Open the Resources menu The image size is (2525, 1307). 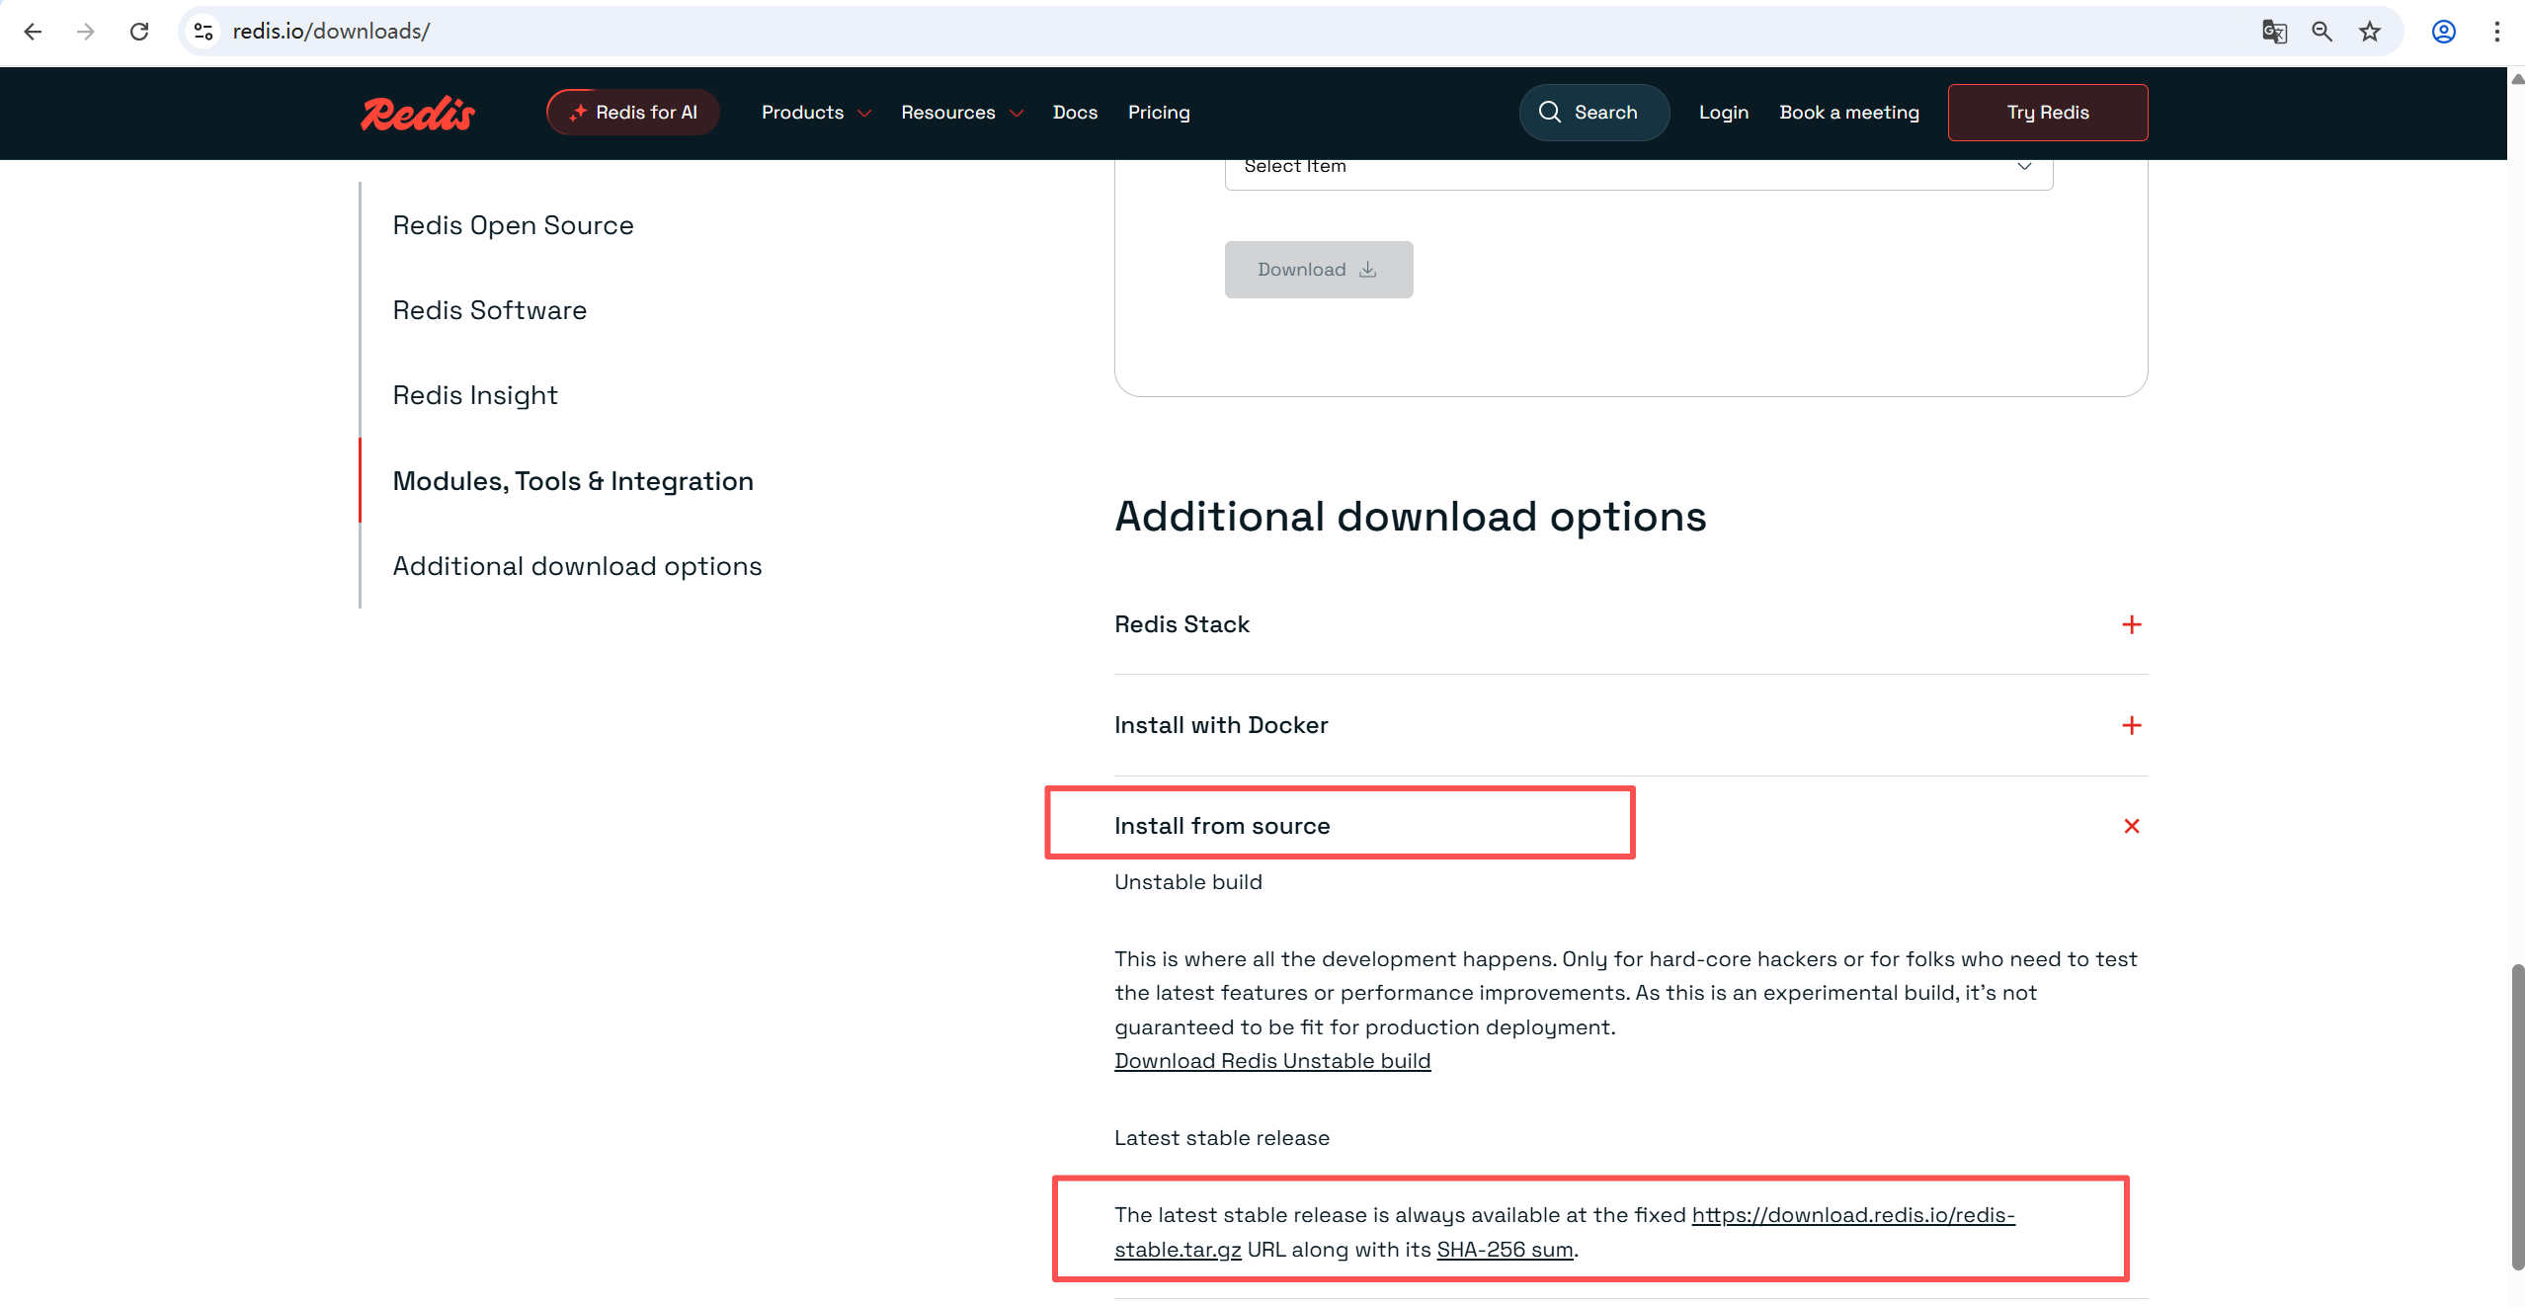tap(960, 113)
